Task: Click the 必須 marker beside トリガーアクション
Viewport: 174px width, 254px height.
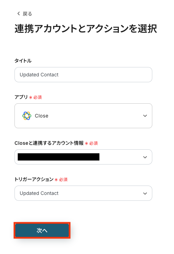Action: pos(63,180)
